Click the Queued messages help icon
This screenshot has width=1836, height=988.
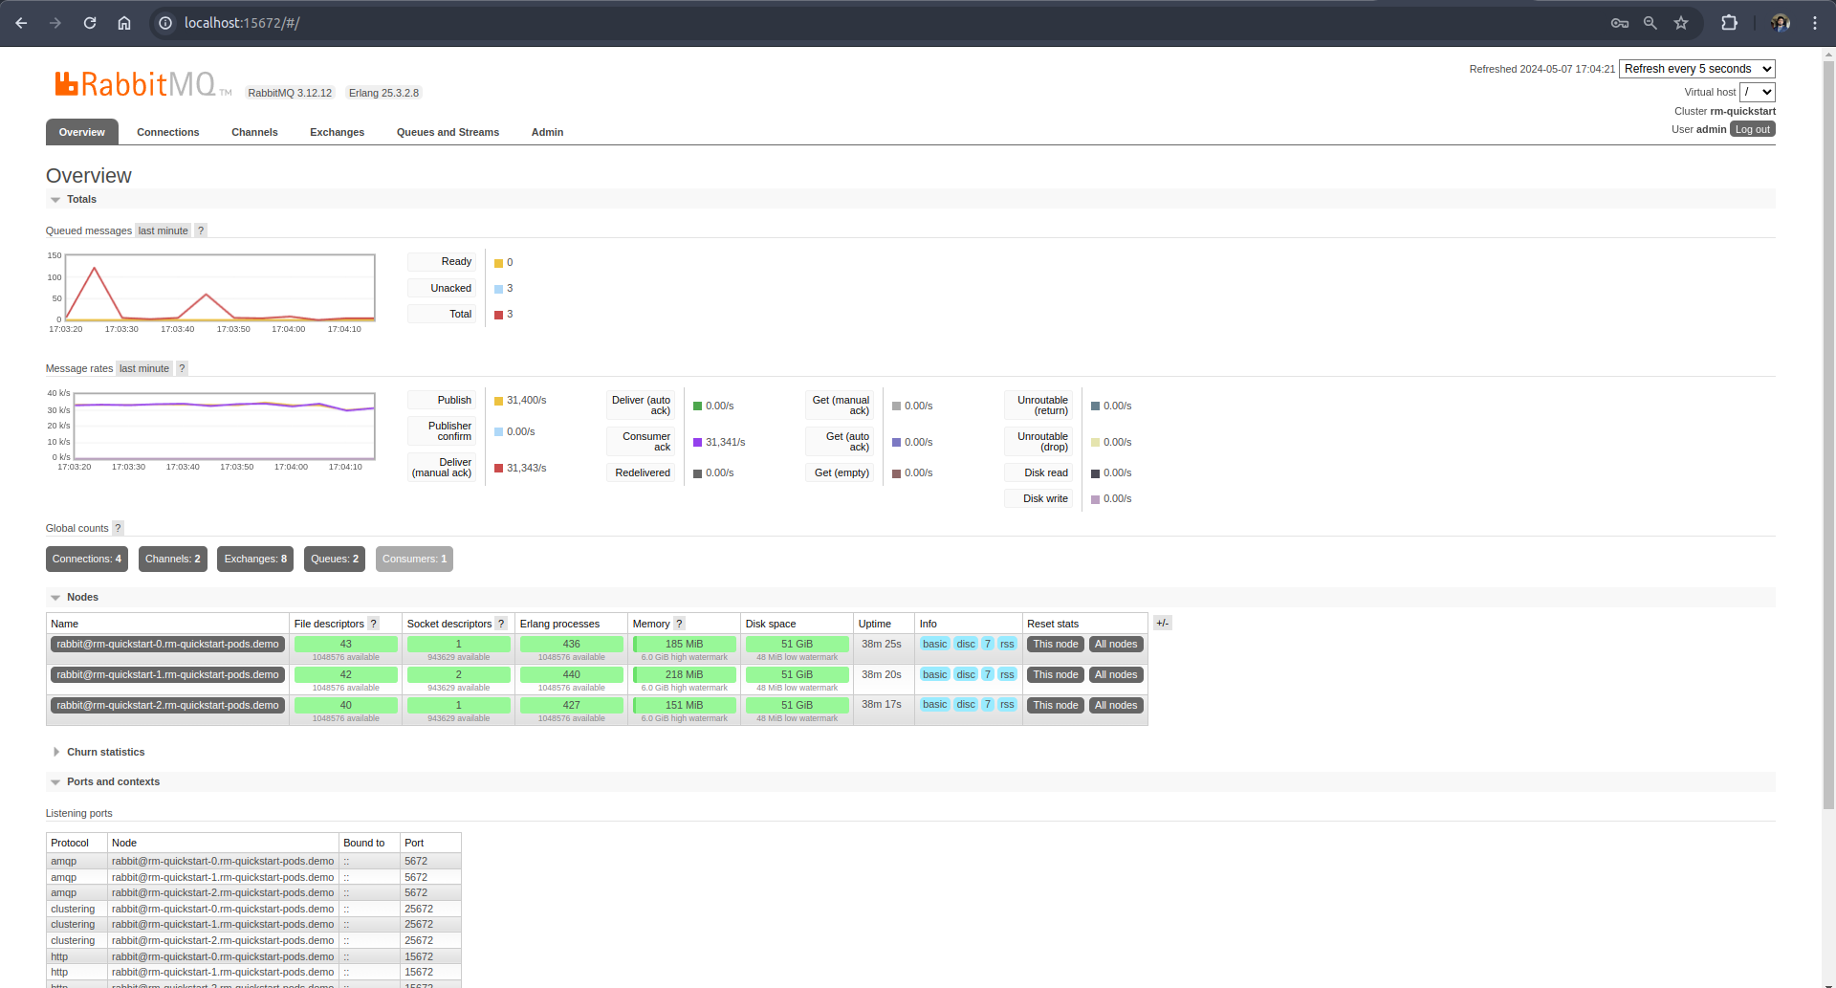(x=200, y=231)
